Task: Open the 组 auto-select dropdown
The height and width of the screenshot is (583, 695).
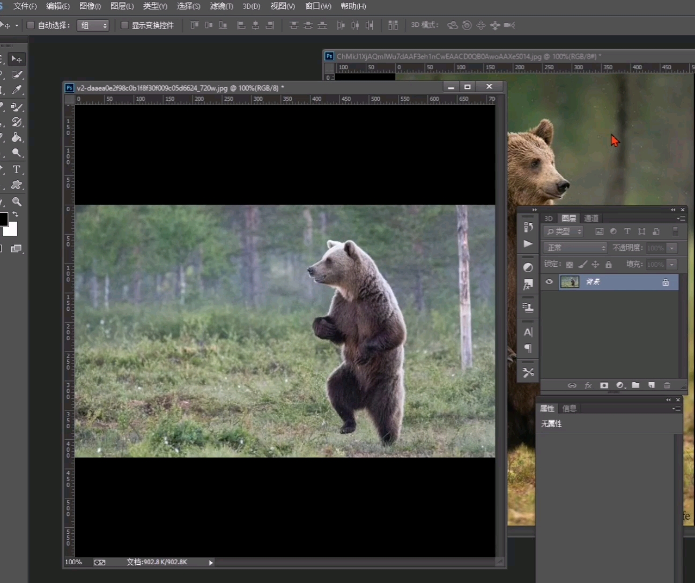Action: (93, 25)
